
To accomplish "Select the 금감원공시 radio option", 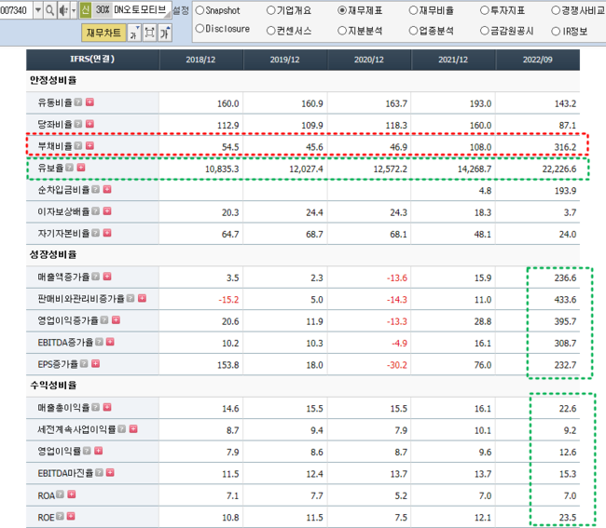I will 484,31.
